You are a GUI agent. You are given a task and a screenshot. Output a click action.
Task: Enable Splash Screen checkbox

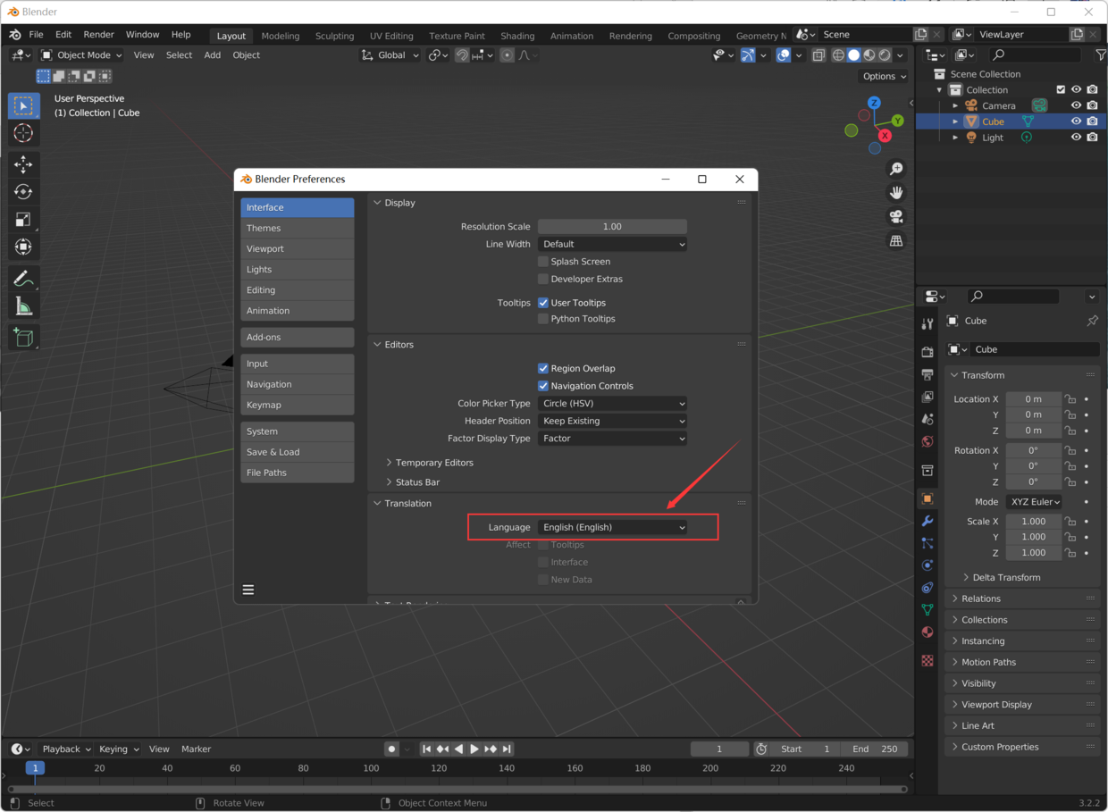(543, 262)
